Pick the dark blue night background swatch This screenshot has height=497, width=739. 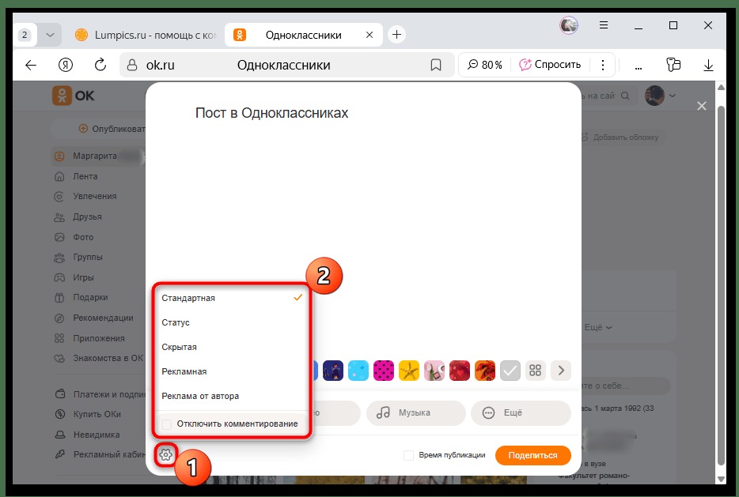click(x=333, y=371)
